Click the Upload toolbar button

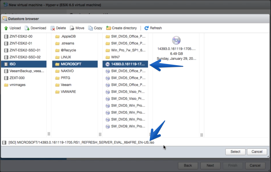(x=12, y=28)
